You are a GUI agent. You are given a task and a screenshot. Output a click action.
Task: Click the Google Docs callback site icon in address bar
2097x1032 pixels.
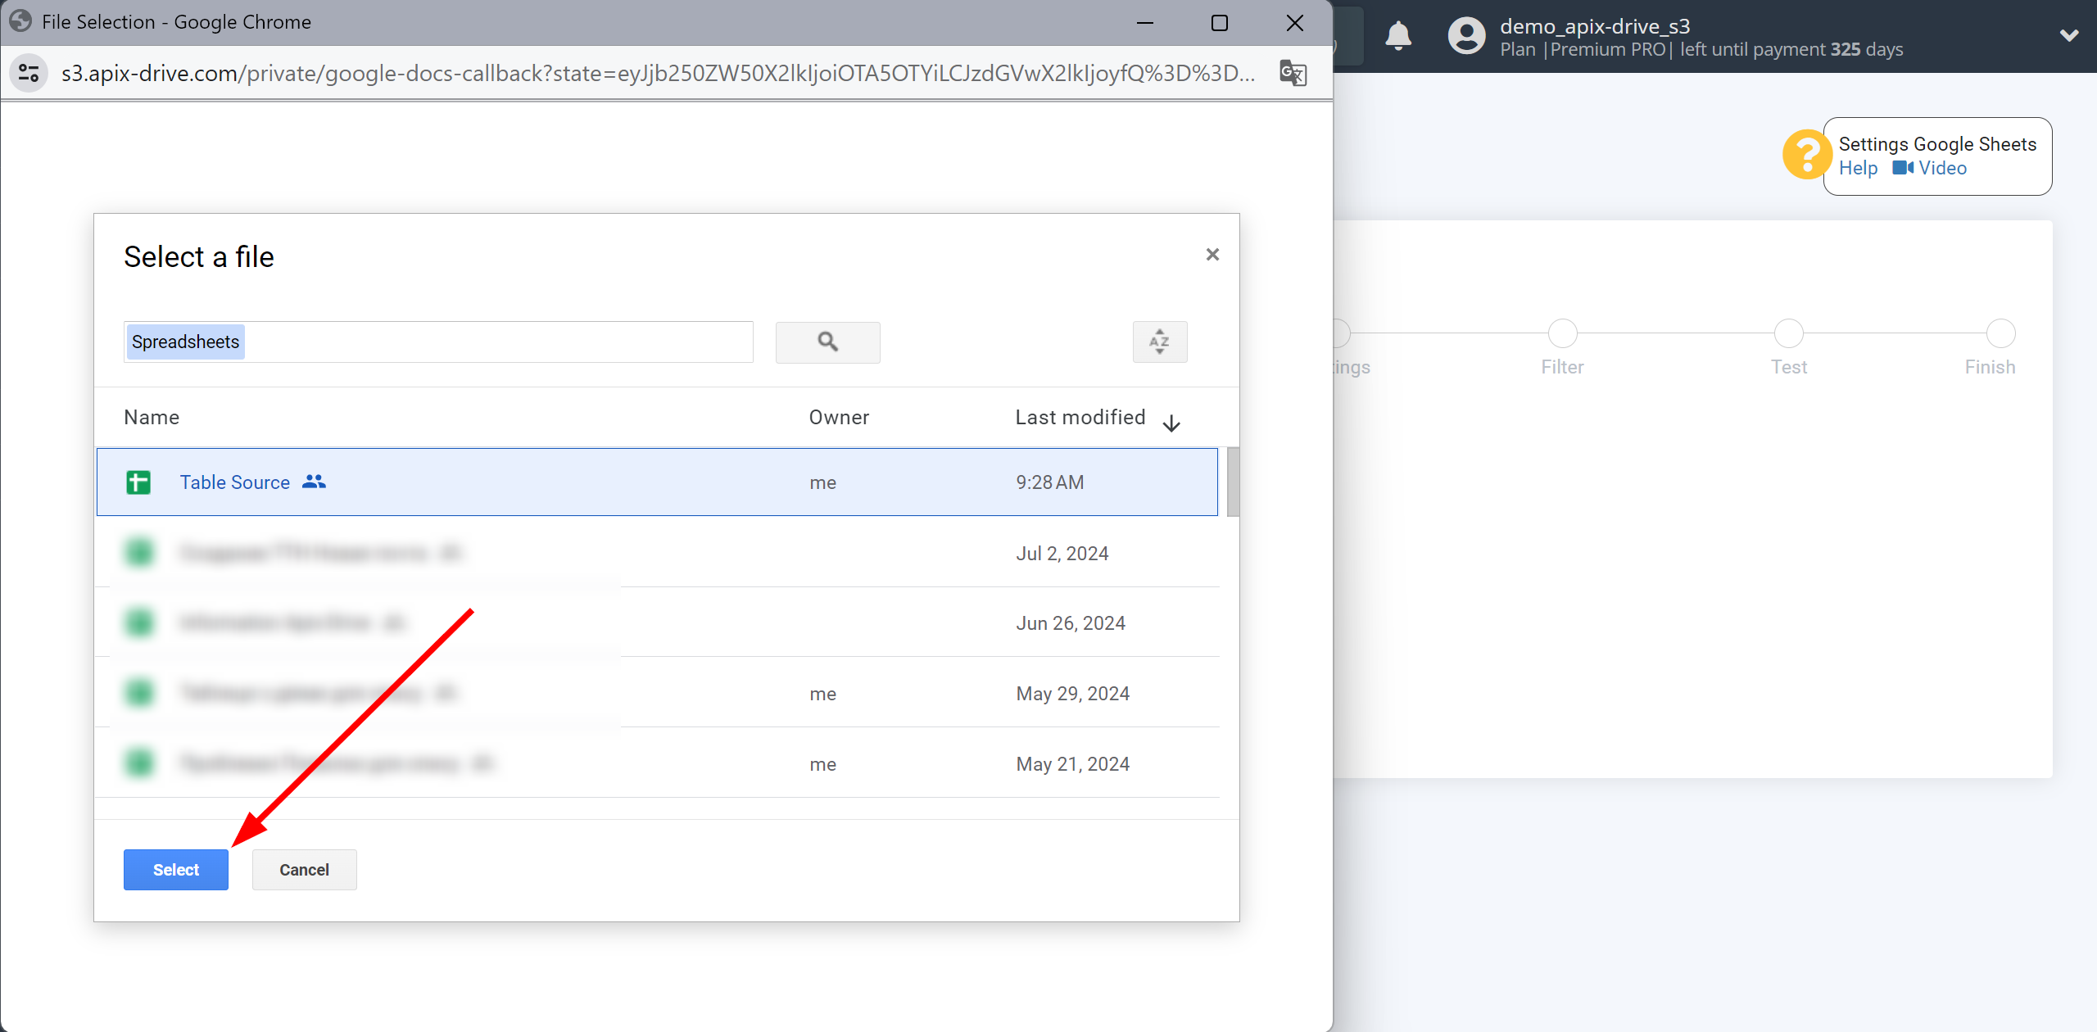(31, 72)
